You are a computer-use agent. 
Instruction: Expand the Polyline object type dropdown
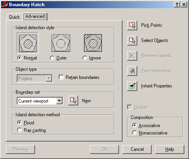tap(49, 78)
